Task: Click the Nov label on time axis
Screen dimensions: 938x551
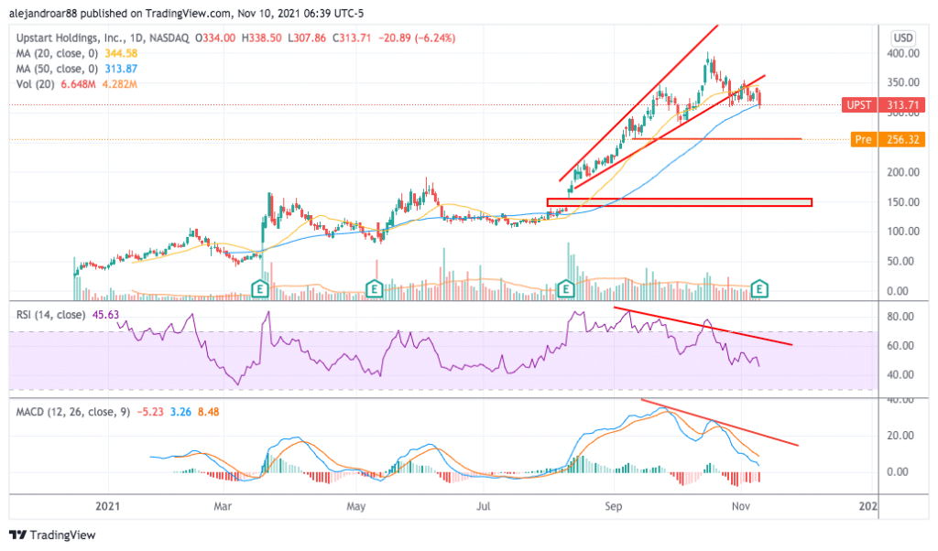Action: pyautogui.click(x=740, y=507)
